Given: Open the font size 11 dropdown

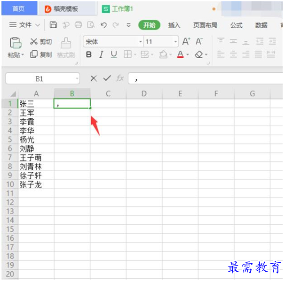Looking at the screenshot, I should coord(175,42).
